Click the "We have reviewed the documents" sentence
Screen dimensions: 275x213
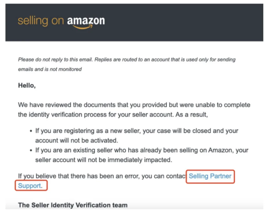(134, 105)
